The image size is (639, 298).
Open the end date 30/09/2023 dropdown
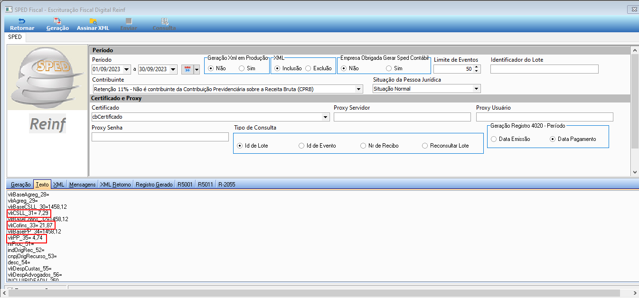pos(173,70)
